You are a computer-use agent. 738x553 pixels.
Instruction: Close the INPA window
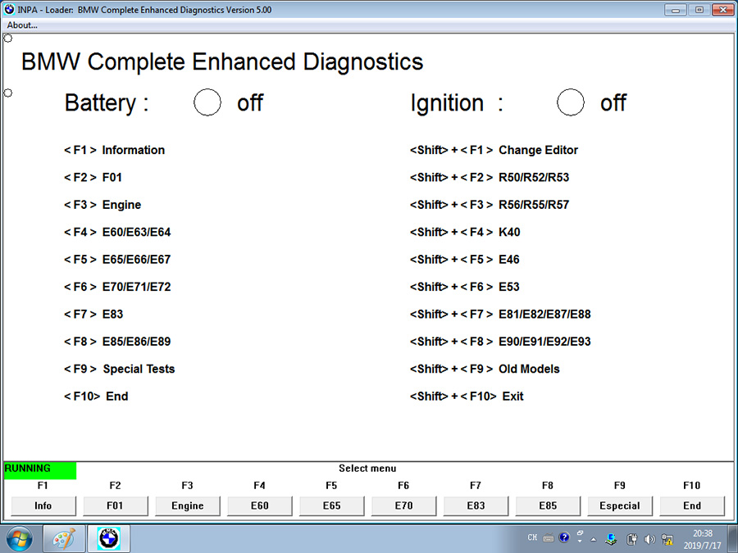[723, 10]
